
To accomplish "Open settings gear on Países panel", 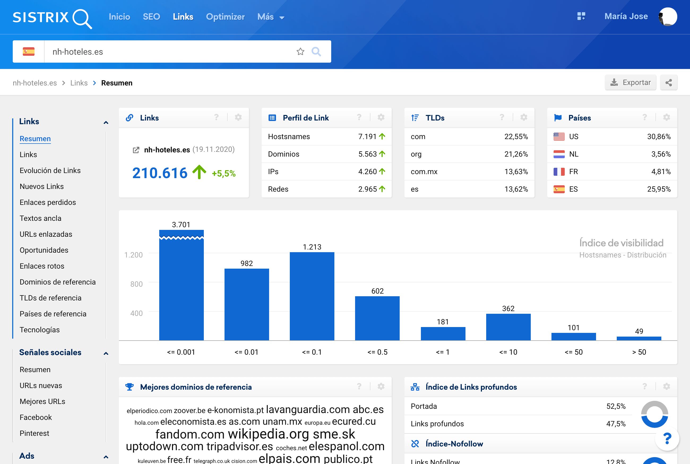I will pos(666,118).
